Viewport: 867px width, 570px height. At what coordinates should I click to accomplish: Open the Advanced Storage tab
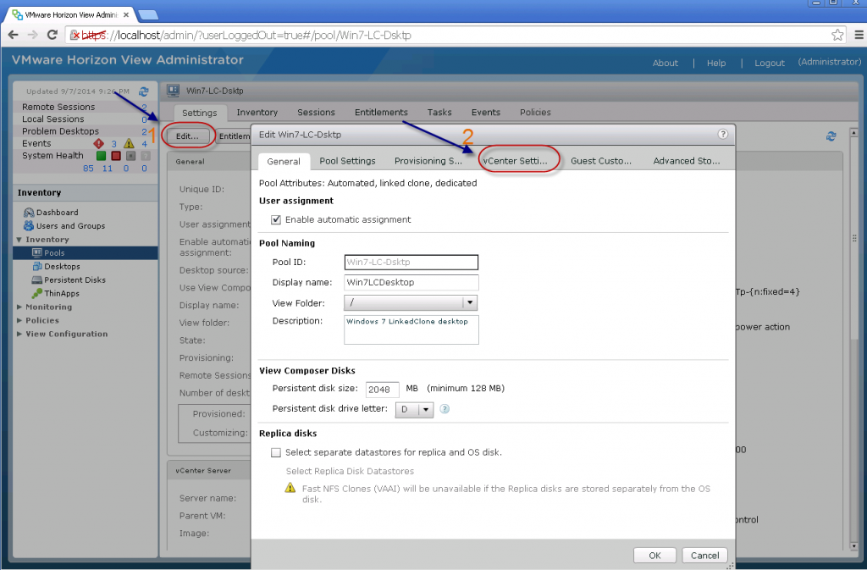click(686, 161)
